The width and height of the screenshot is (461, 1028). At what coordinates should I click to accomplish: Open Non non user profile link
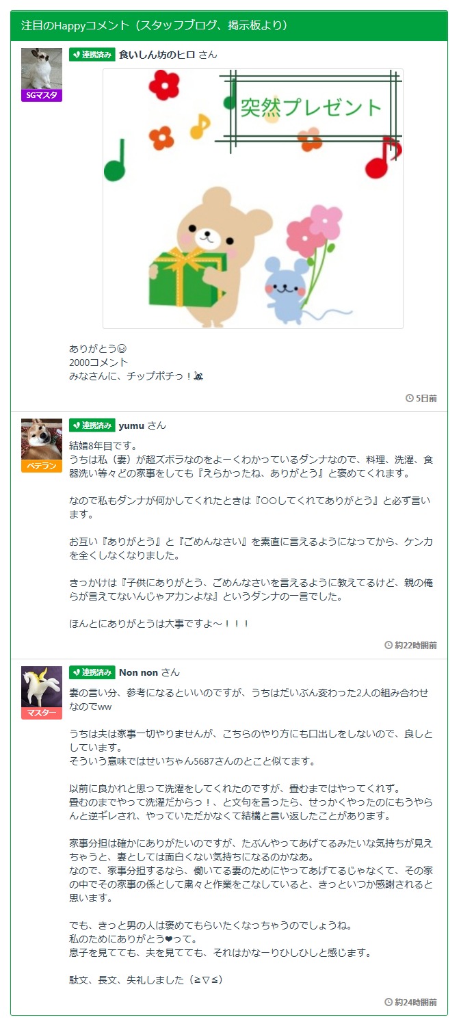[x=138, y=672]
